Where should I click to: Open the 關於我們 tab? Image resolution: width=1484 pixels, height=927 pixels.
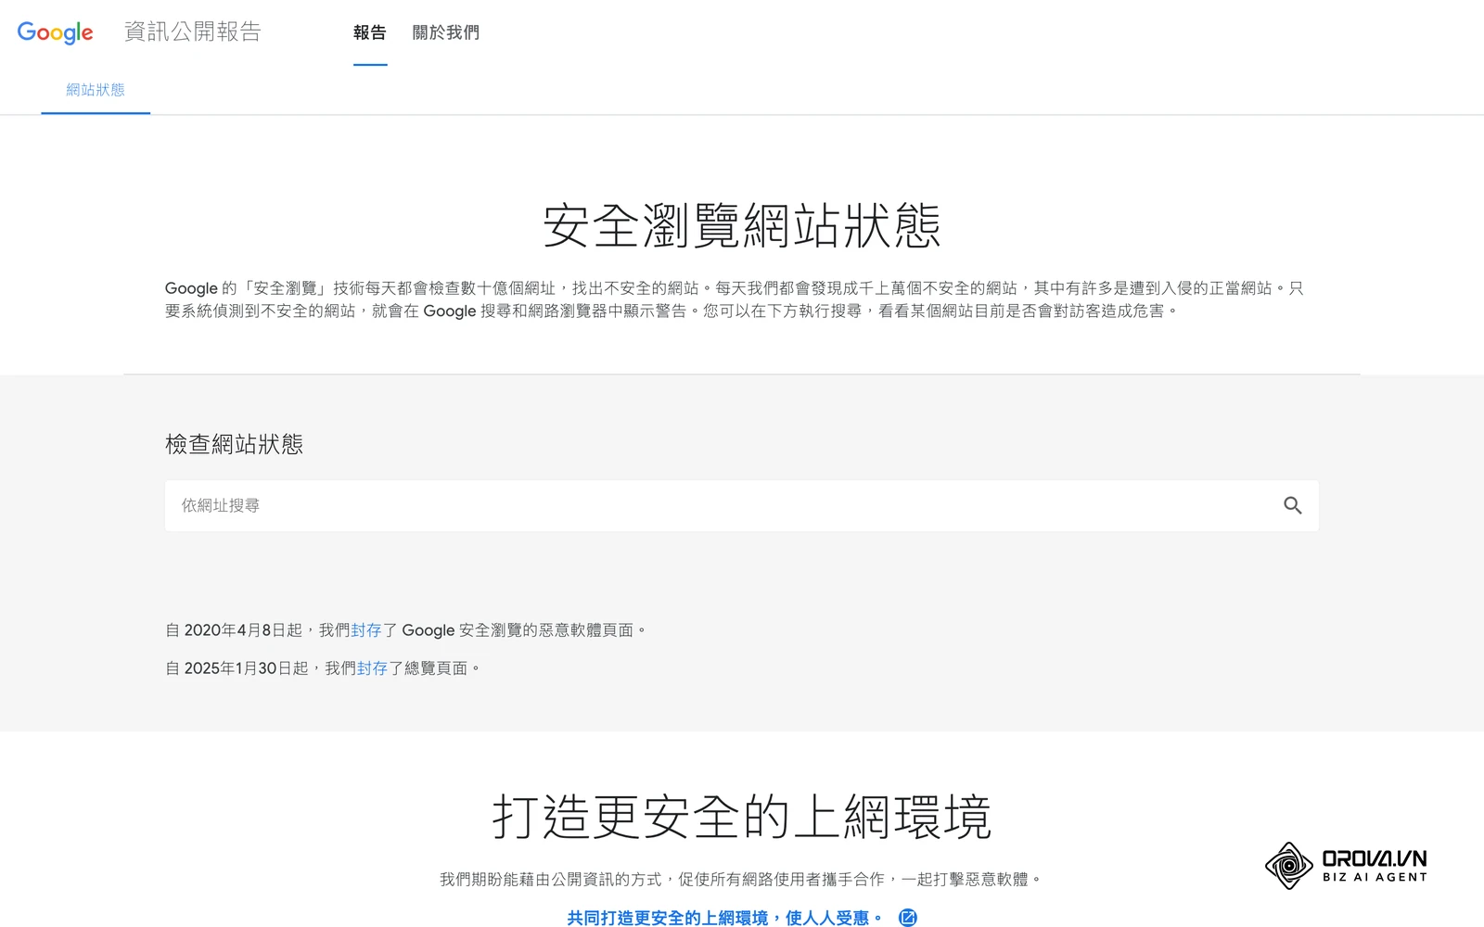coord(446,32)
